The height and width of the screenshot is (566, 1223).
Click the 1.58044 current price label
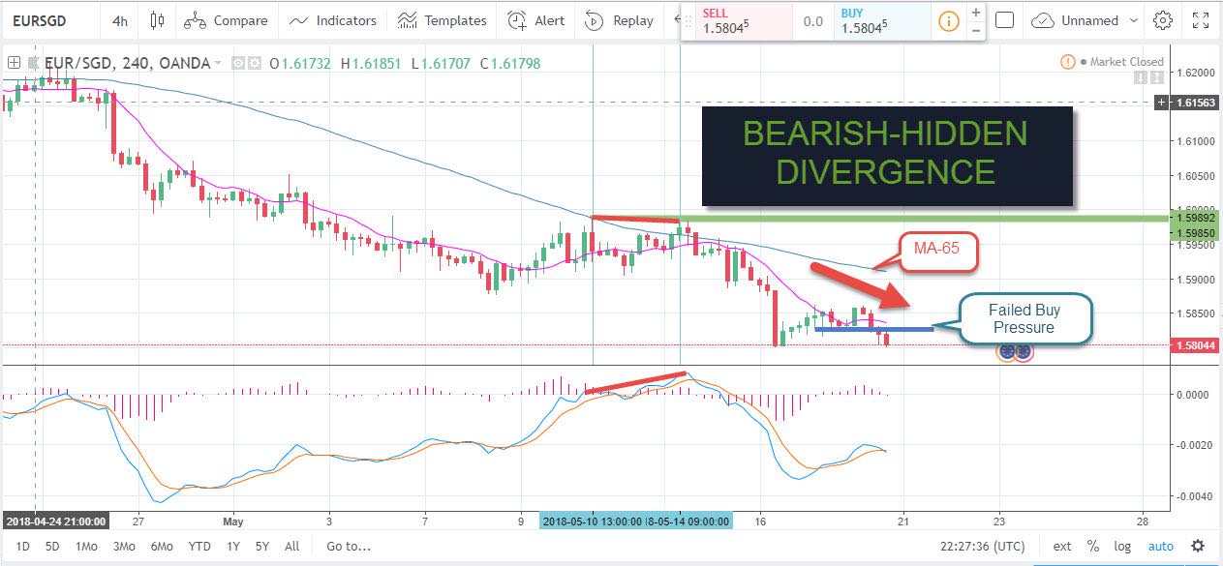tap(1196, 345)
